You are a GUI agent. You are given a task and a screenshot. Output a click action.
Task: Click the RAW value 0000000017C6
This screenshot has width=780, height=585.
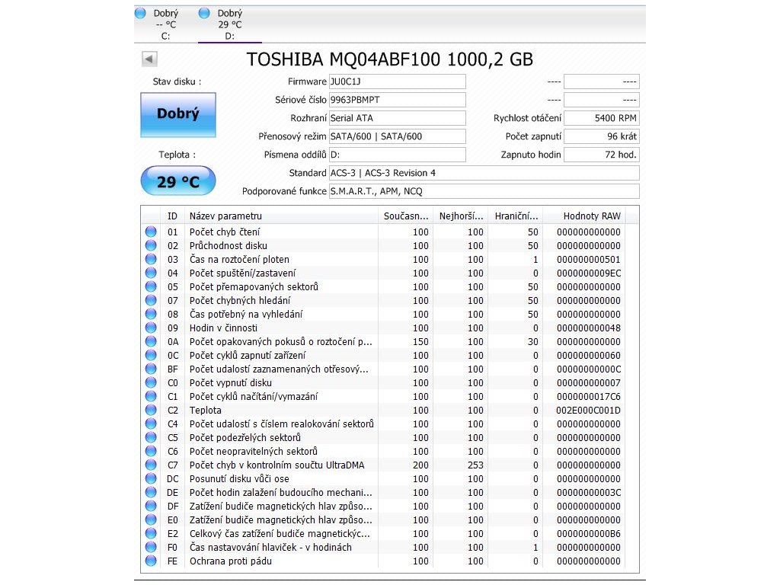click(x=589, y=396)
